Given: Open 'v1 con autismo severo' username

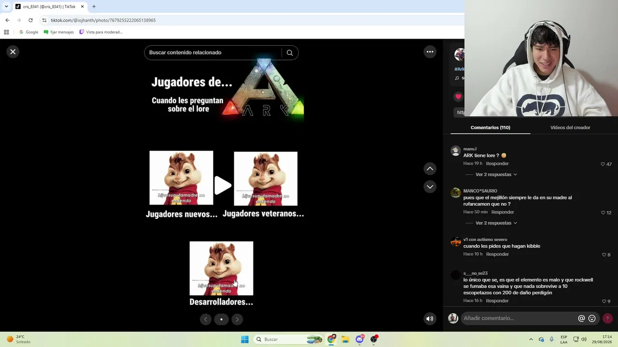Looking at the screenshot, I should [485, 240].
